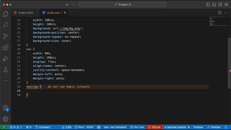Open the ESLint status item
This screenshot has height=130, width=231.
click(x=154, y=127)
